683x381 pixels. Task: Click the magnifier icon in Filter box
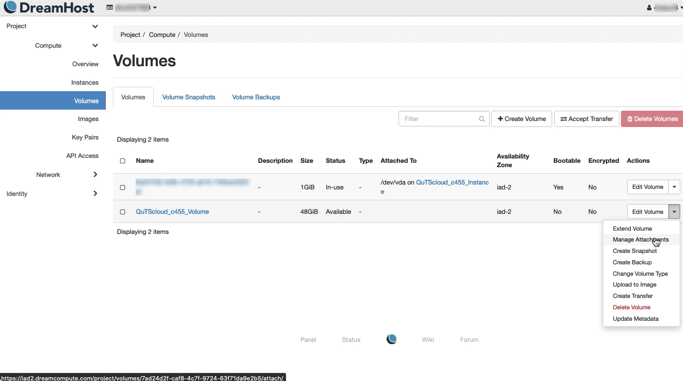(x=482, y=119)
